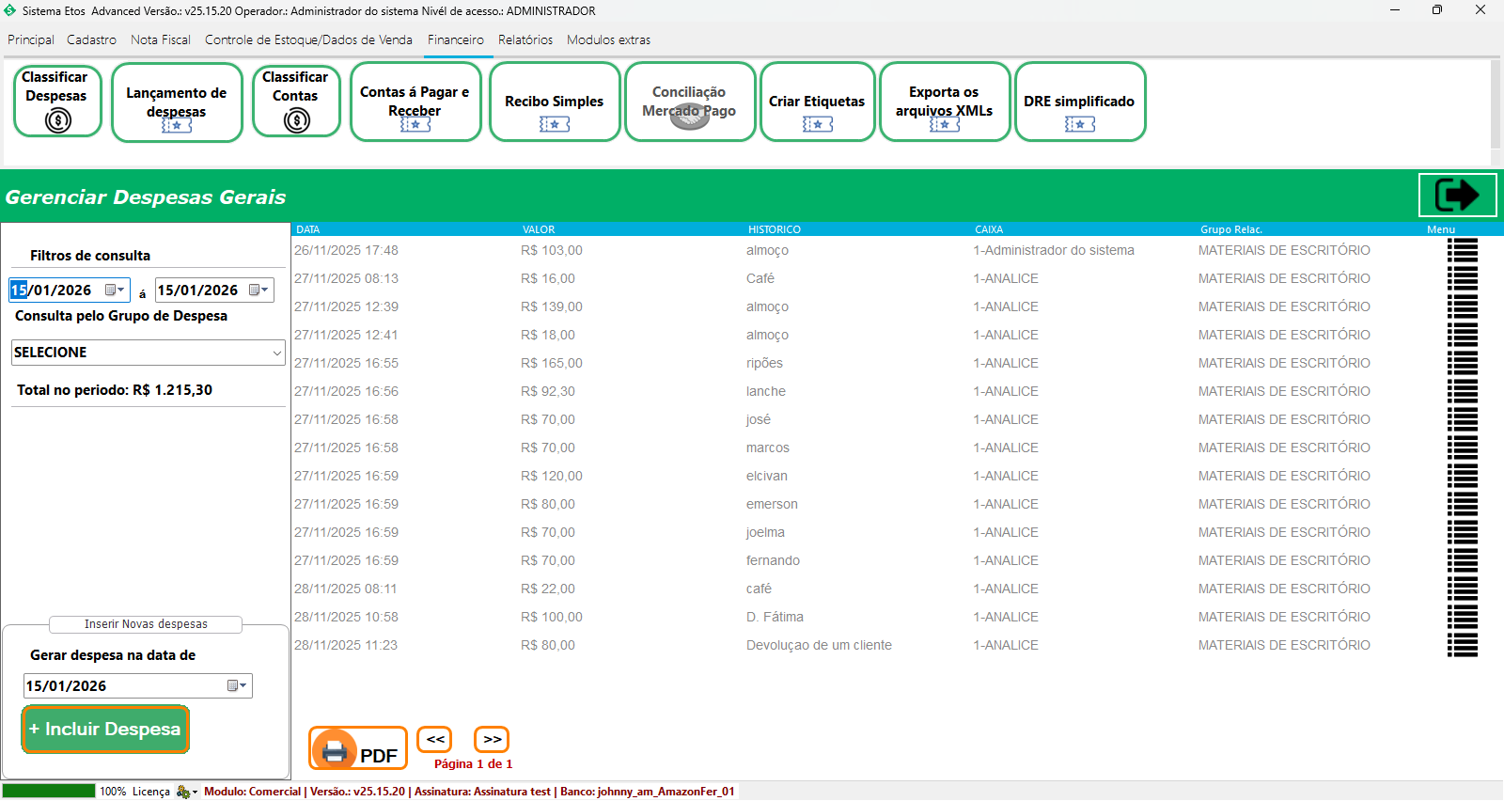Screen dimensions: 1504x801
Task: Open end date filter calendar dropdown
Action: 258,291
